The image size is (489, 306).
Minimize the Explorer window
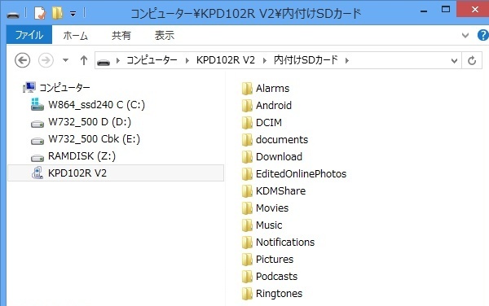tap(424, 11)
